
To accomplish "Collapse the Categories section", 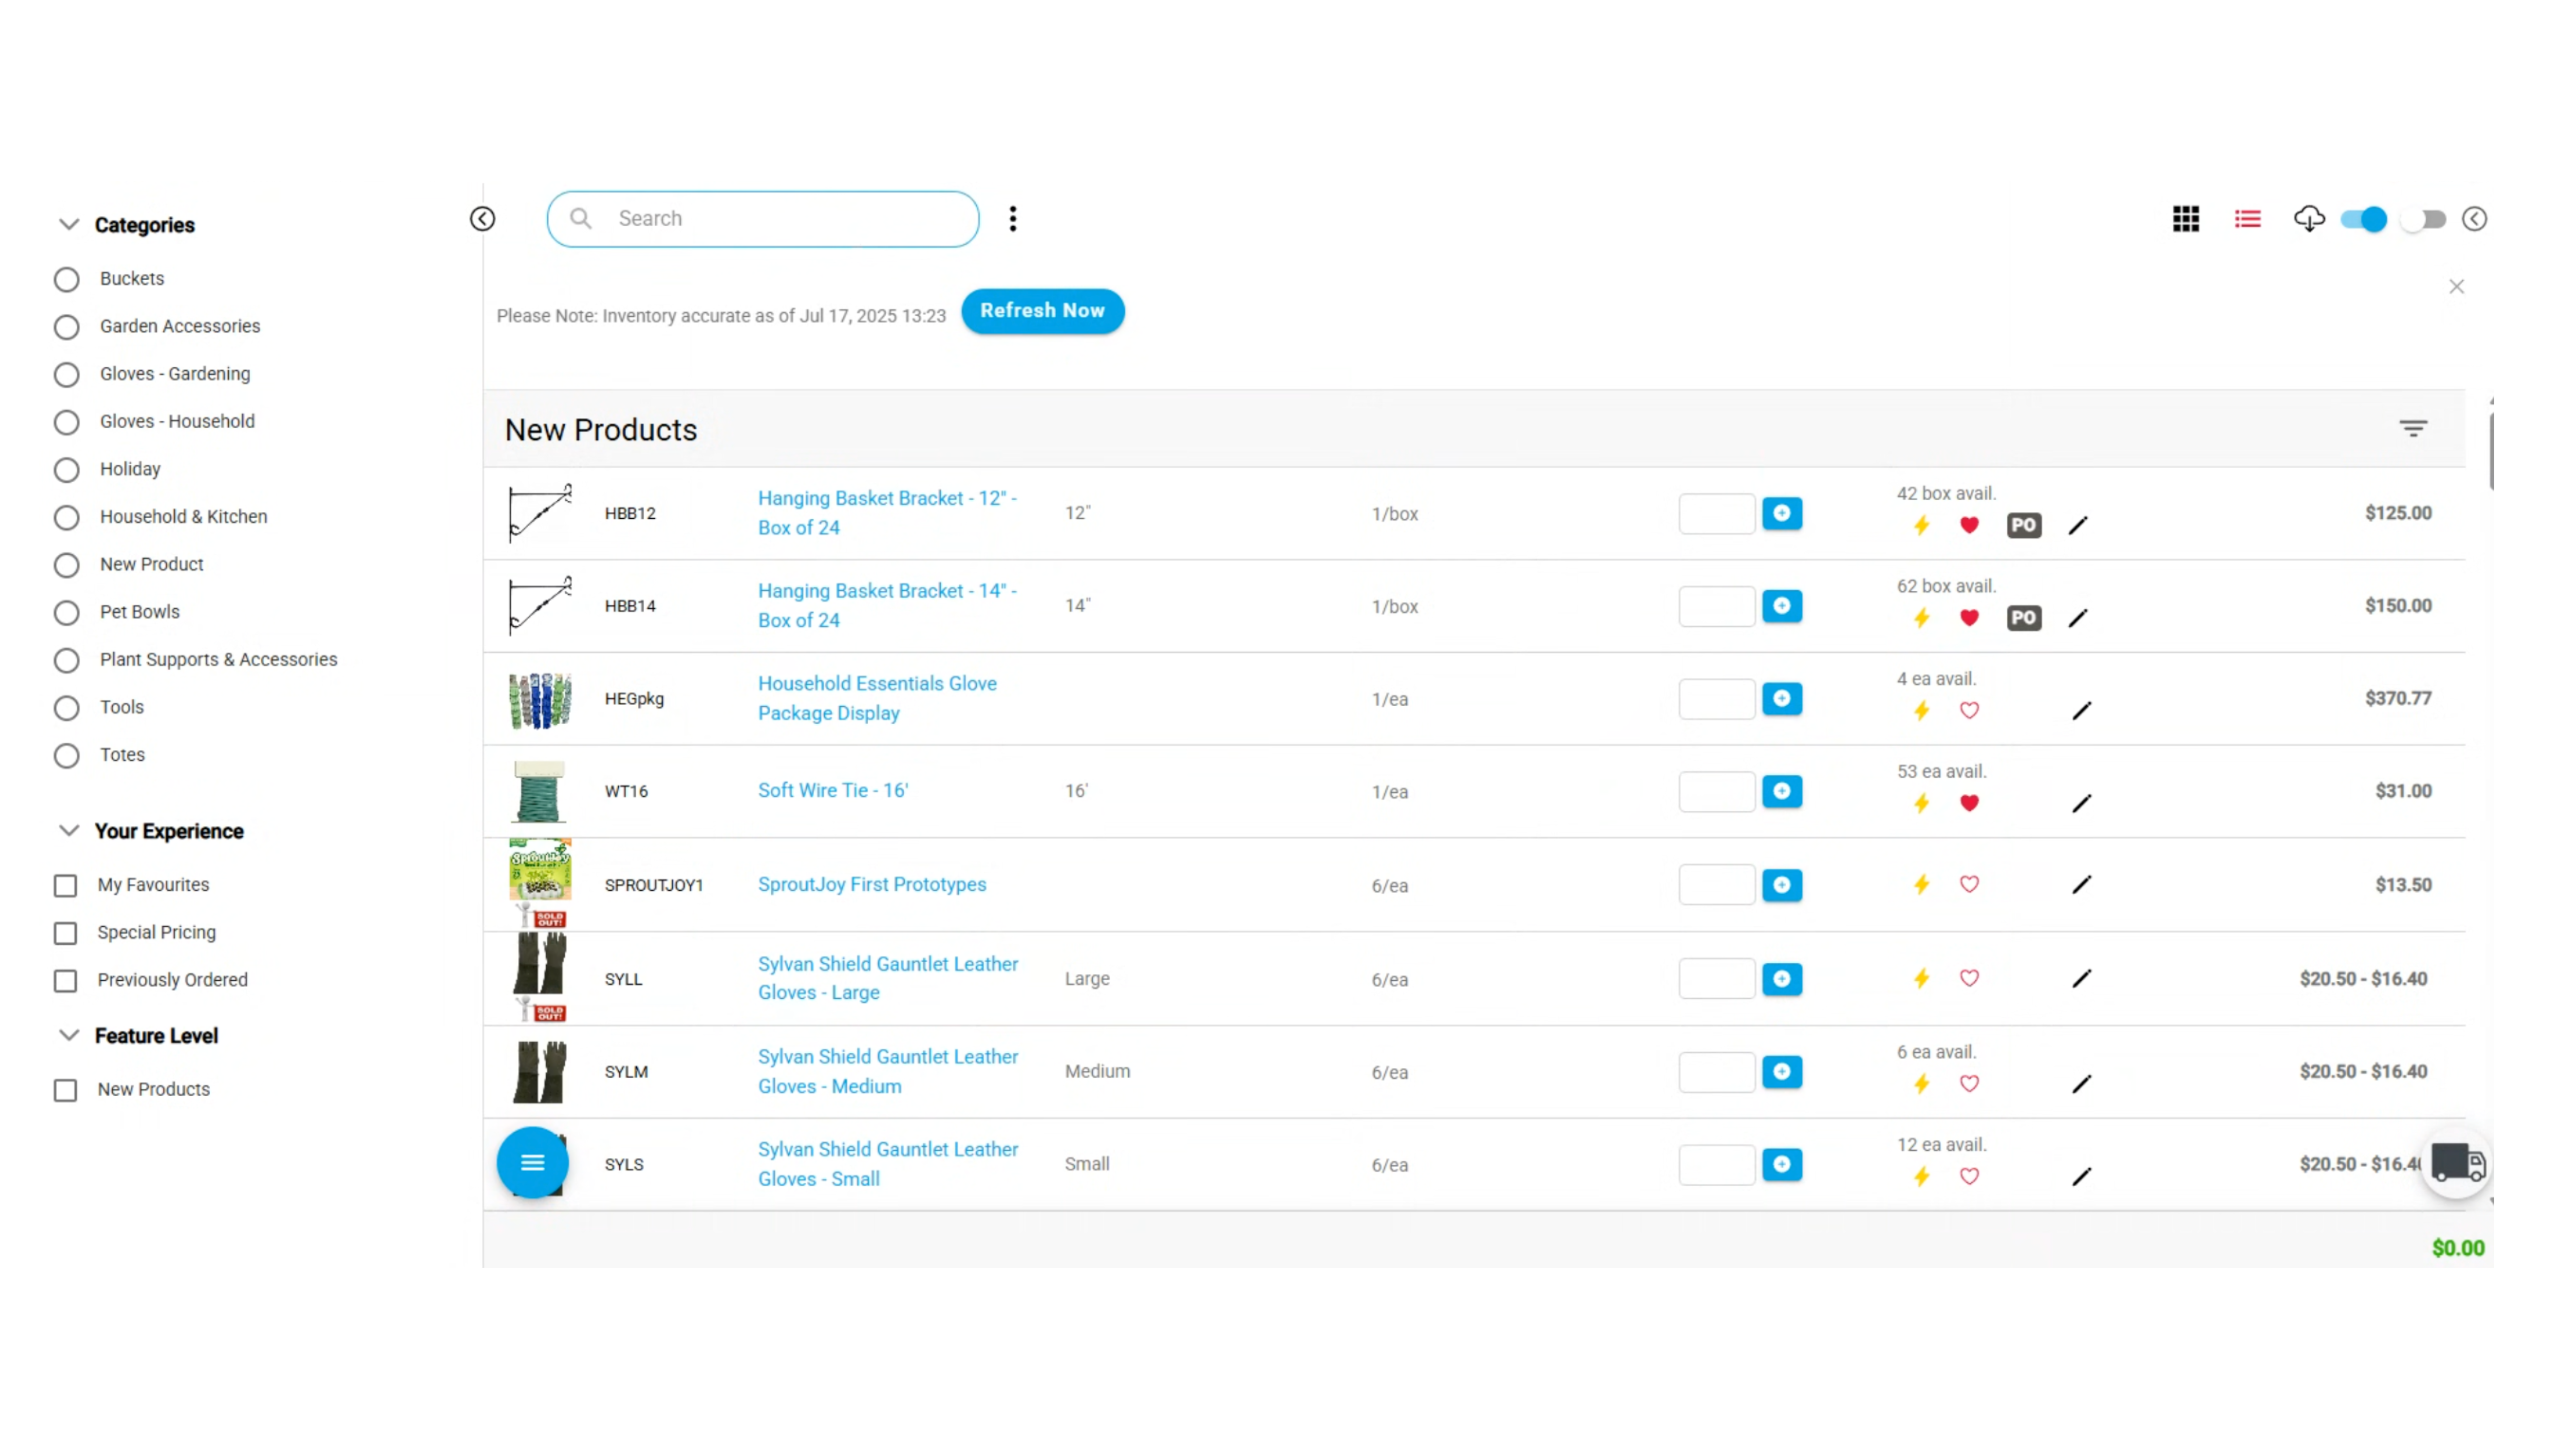I will (68, 224).
